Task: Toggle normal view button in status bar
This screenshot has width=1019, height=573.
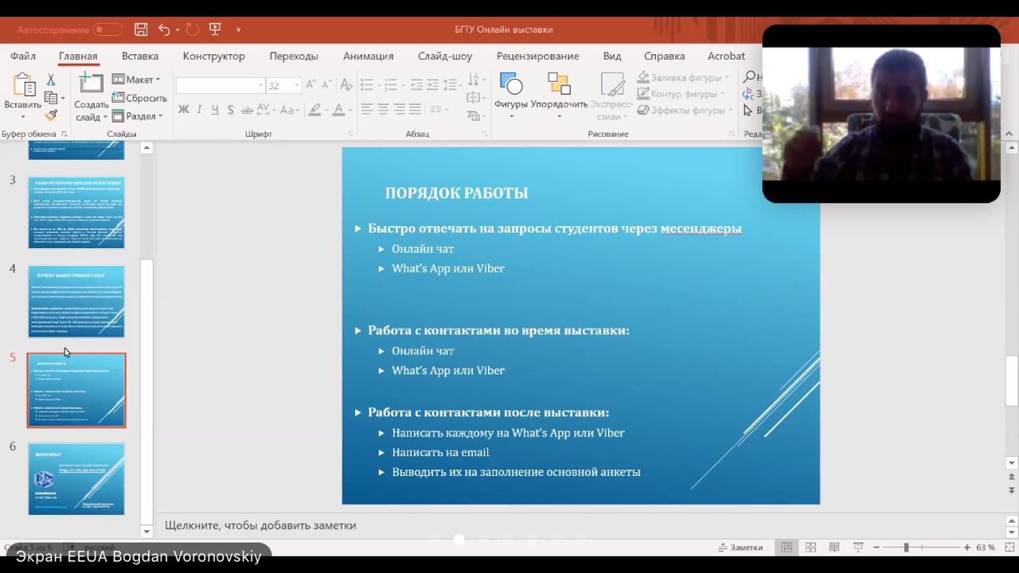Action: (787, 548)
